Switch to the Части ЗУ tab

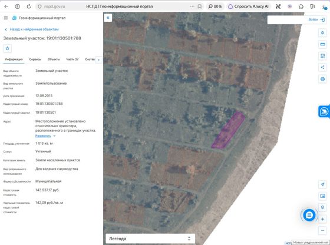[72, 59]
